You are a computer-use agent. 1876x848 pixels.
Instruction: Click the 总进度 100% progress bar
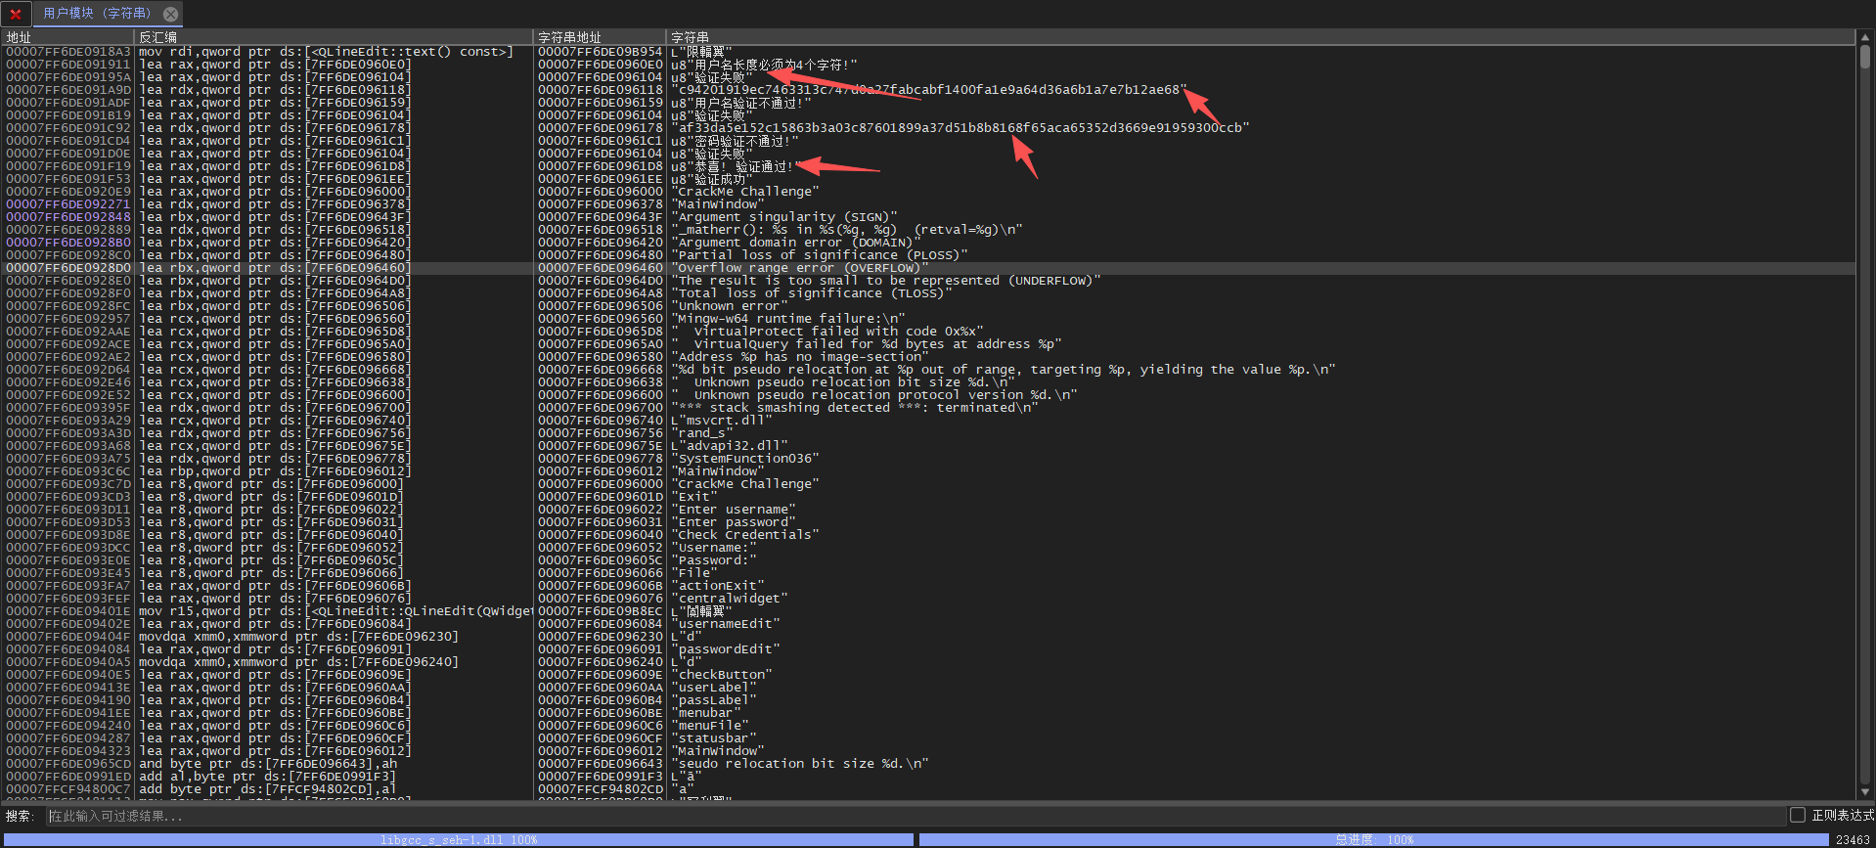coord(1373,839)
